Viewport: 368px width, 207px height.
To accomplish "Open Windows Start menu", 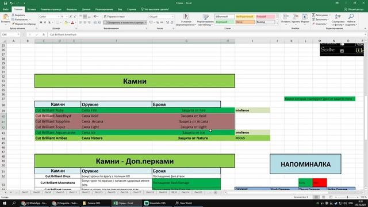I will (x=5, y=203).
